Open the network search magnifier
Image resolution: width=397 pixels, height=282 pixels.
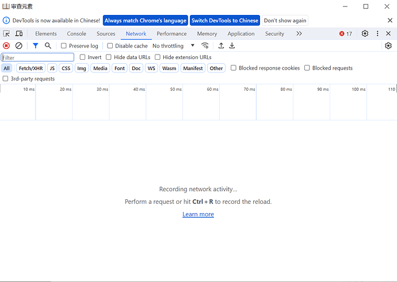(48, 45)
